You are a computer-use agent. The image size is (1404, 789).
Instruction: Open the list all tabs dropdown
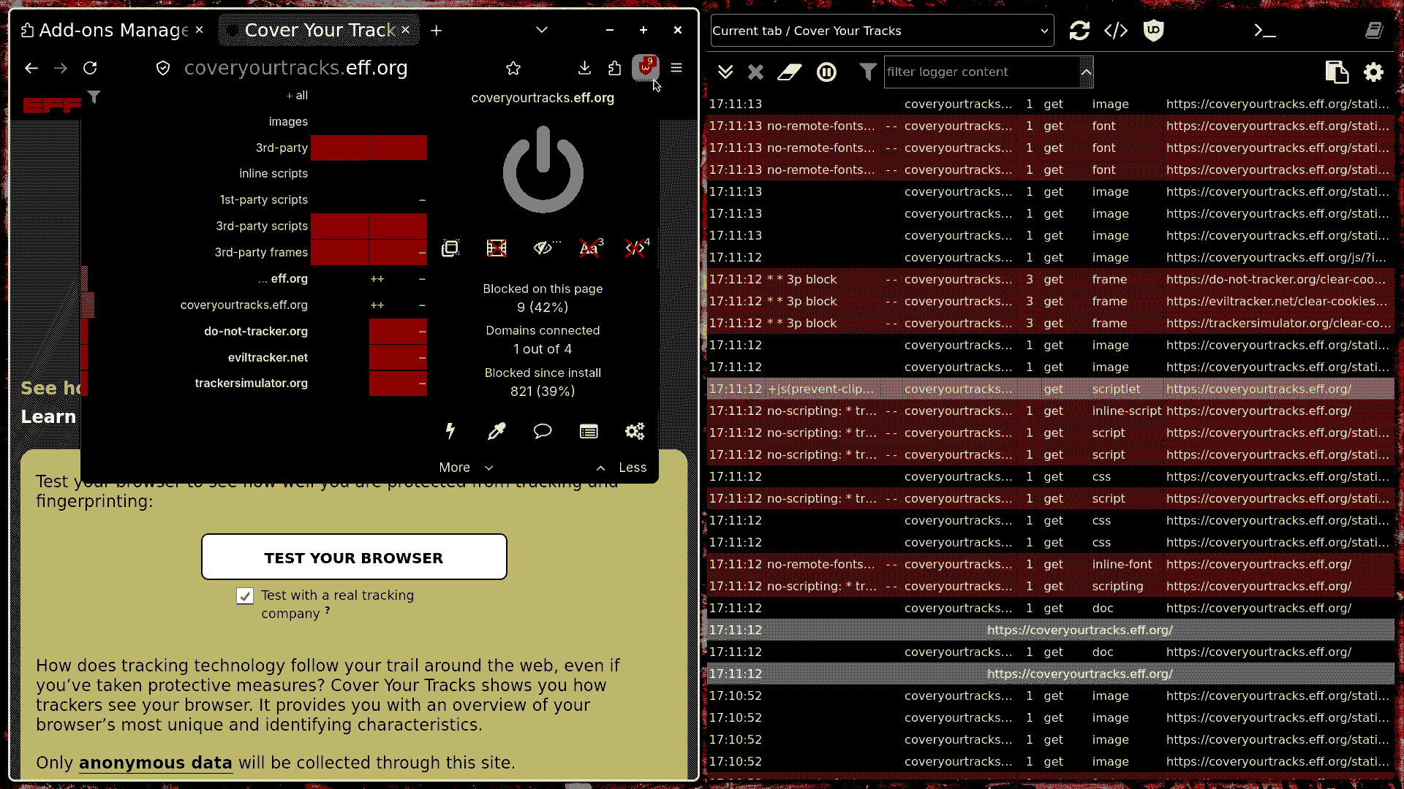pyautogui.click(x=542, y=30)
